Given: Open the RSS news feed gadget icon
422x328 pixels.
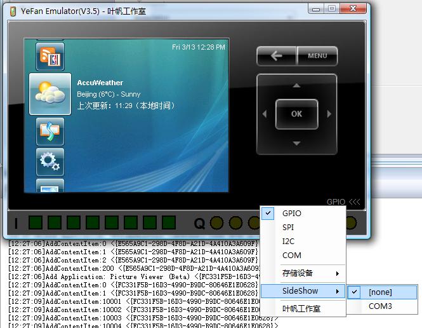Looking at the screenshot, I should tap(50, 57).
